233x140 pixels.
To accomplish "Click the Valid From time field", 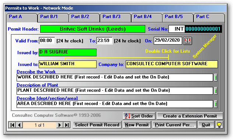I will pos(47,41).
